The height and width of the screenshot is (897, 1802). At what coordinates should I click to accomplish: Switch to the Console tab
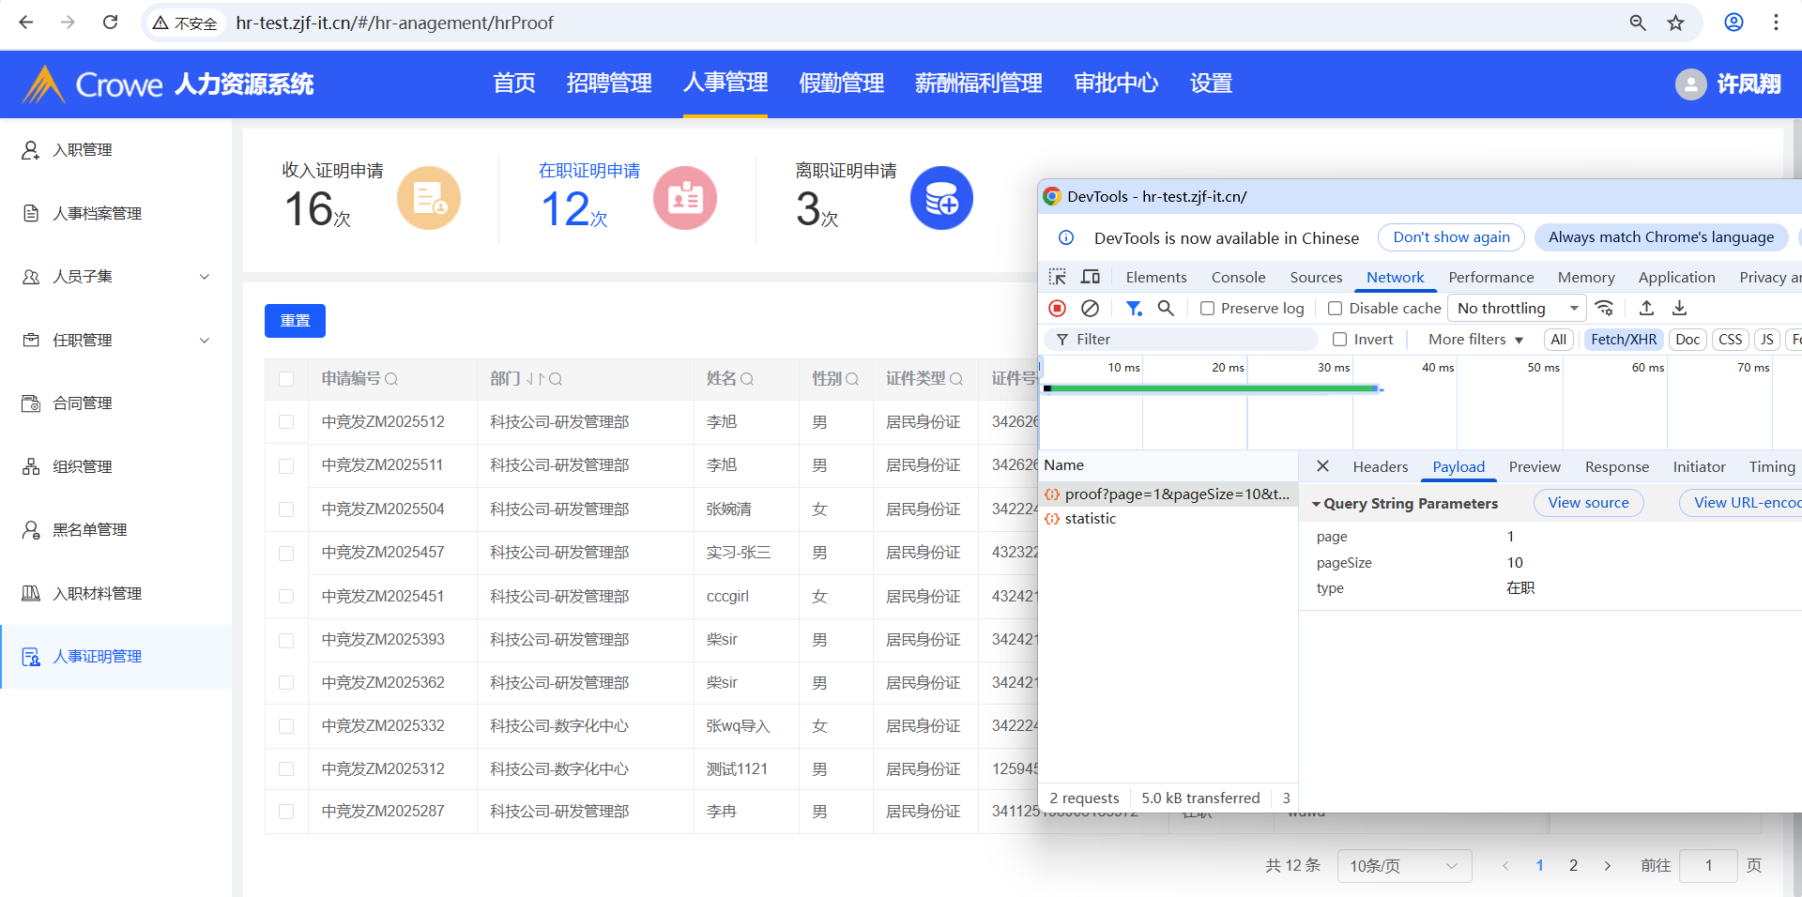(1238, 277)
